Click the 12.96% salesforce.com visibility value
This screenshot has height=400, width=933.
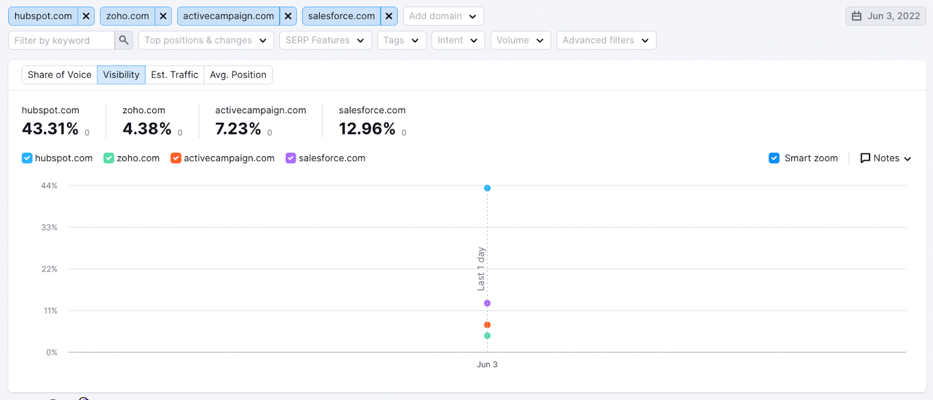[367, 129]
